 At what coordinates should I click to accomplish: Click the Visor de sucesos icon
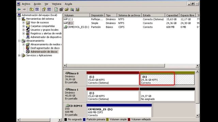coord(28,22)
